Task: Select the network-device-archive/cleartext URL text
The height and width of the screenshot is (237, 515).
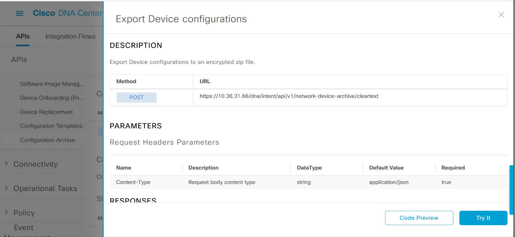Action: tap(289, 96)
